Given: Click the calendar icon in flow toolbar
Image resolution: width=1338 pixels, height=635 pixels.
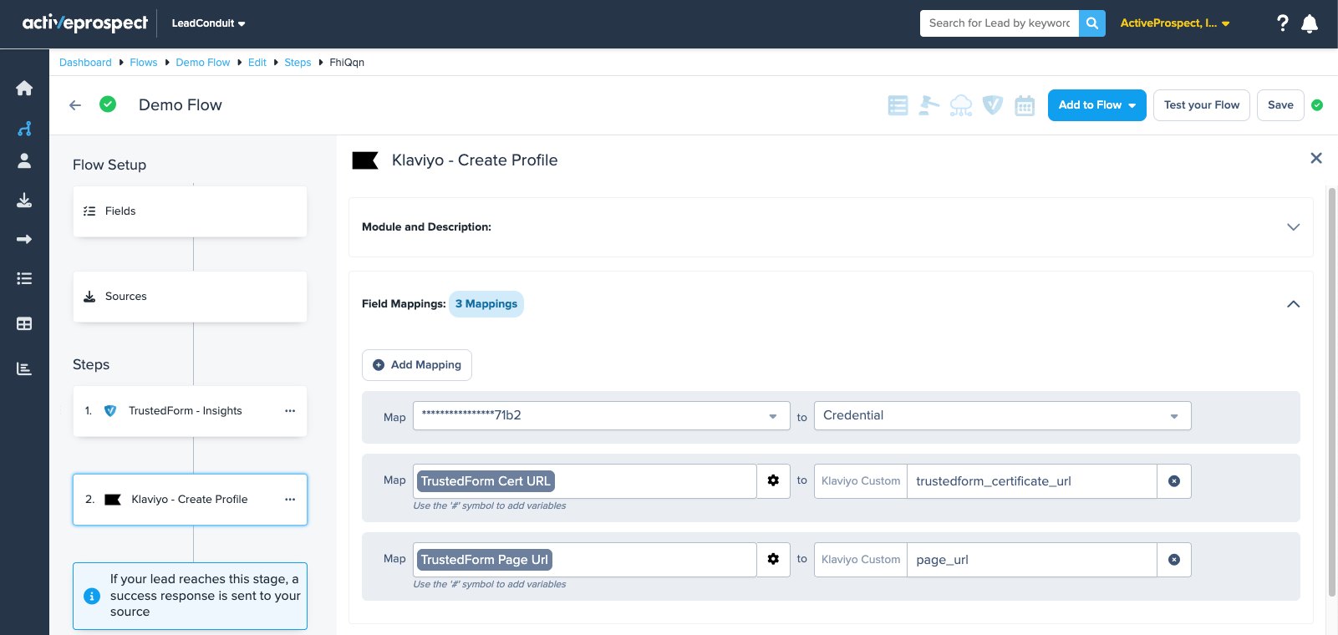Looking at the screenshot, I should coord(1025,105).
